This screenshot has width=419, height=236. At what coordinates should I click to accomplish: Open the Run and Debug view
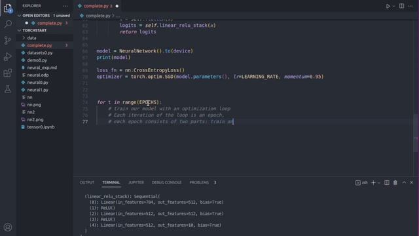8,57
